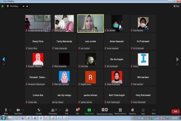The width and height of the screenshot is (181, 121).
Task: Start sharing with Share Screen
Action: coord(89,111)
